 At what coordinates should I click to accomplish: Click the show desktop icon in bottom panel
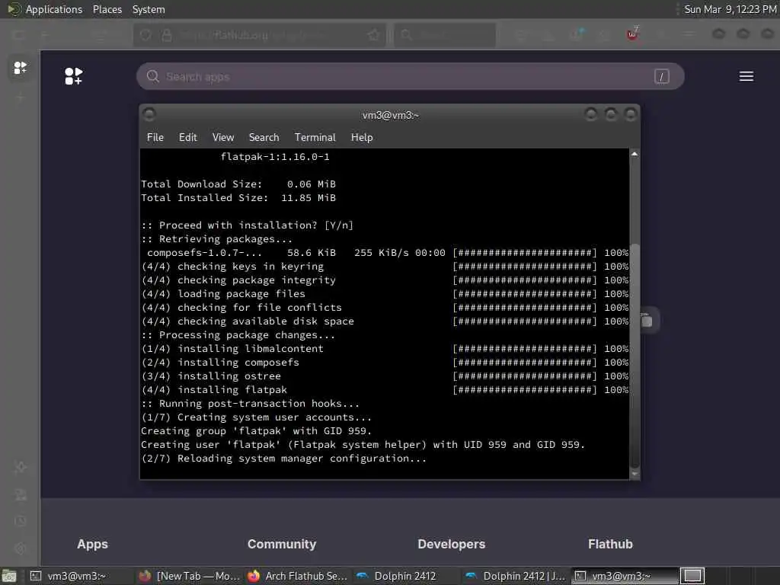[x=9, y=577]
